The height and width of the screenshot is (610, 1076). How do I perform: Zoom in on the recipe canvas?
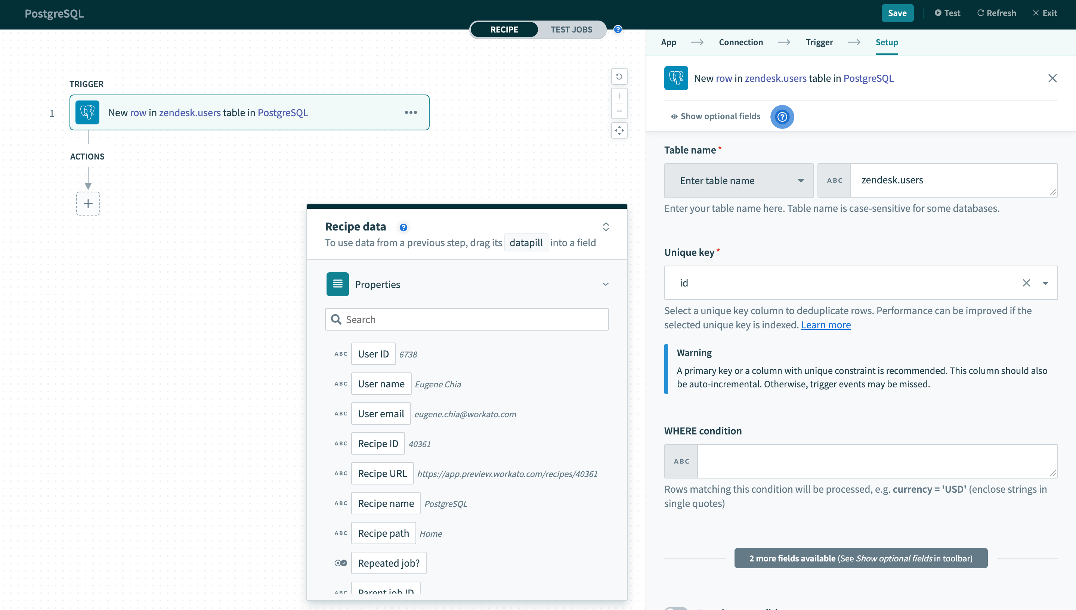coord(619,96)
